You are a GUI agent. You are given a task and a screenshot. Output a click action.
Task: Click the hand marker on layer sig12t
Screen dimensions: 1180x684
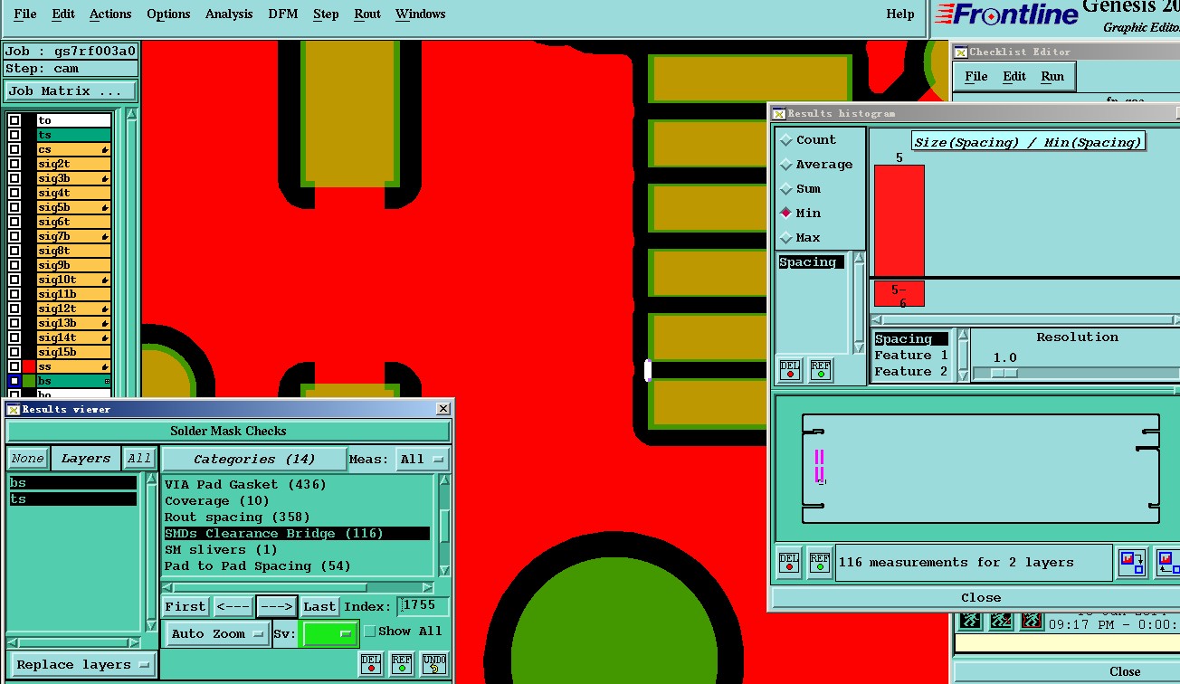(105, 309)
